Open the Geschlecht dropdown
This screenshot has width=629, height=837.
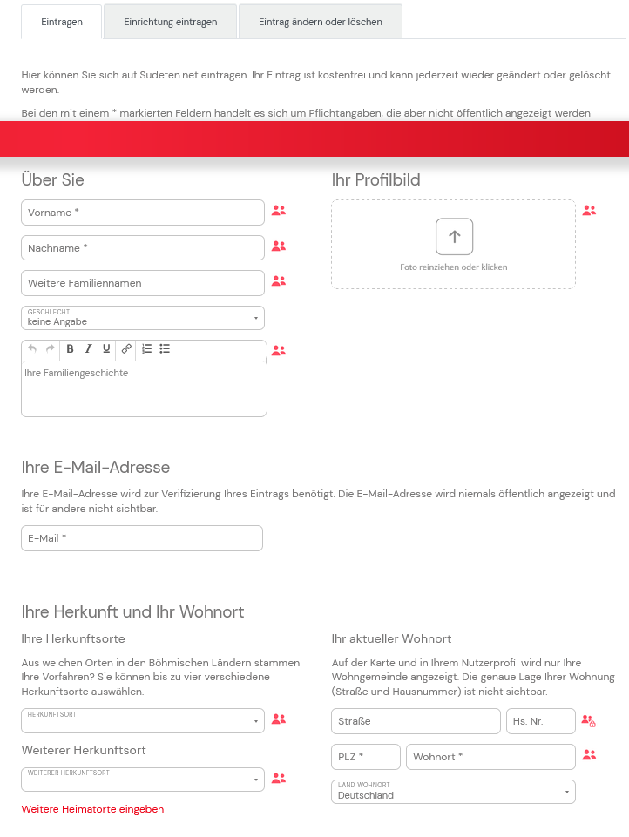[143, 318]
